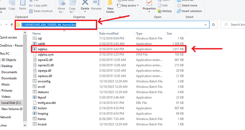Viewport: 245px width, 130px height.
Task: Select sqora32.dll file icon
Action: pos(35,60)
